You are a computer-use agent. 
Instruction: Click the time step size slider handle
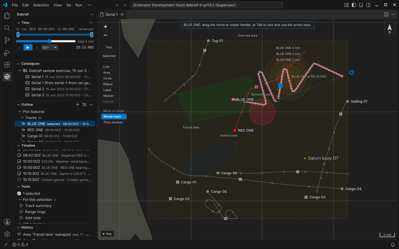coord(49,41)
